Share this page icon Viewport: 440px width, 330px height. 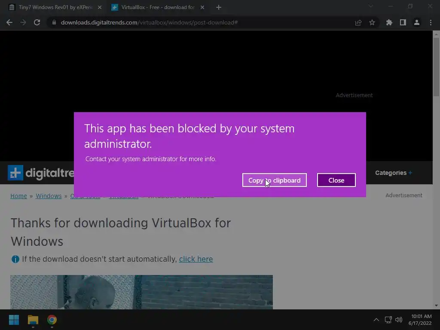click(x=358, y=22)
